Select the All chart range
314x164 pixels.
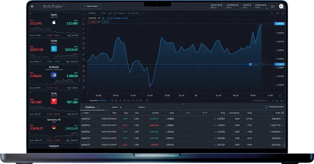point(140,101)
